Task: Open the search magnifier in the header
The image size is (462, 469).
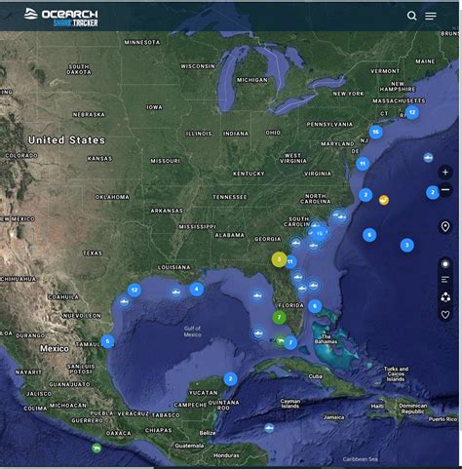Action: click(x=411, y=16)
